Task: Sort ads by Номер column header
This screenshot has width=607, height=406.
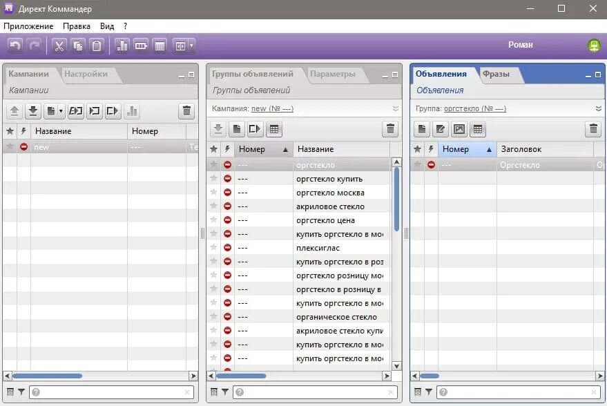Action: 468,149
